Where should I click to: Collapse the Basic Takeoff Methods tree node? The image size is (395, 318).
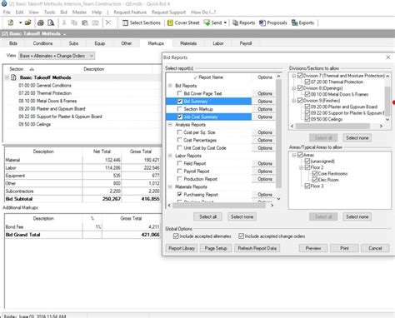pos(7,77)
